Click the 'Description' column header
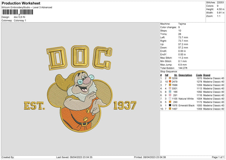This screenshot has height=160, width=226. tap(185, 75)
